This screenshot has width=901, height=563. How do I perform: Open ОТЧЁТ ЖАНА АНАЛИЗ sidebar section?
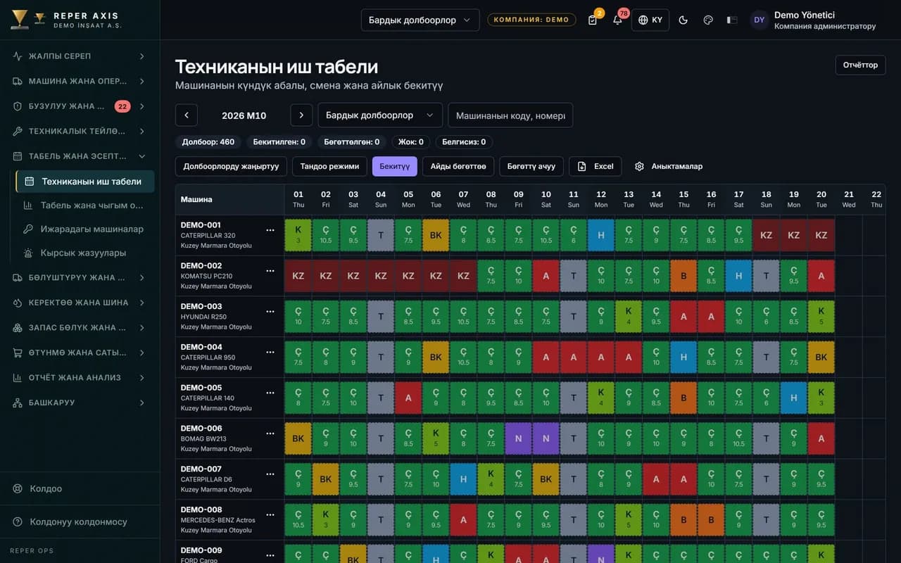tap(80, 377)
